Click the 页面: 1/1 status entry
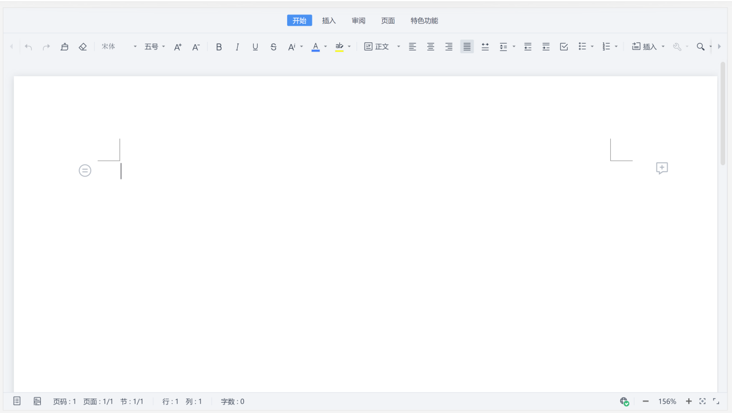The height and width of the screenshot is (413, 732). [x=98, y=402]
